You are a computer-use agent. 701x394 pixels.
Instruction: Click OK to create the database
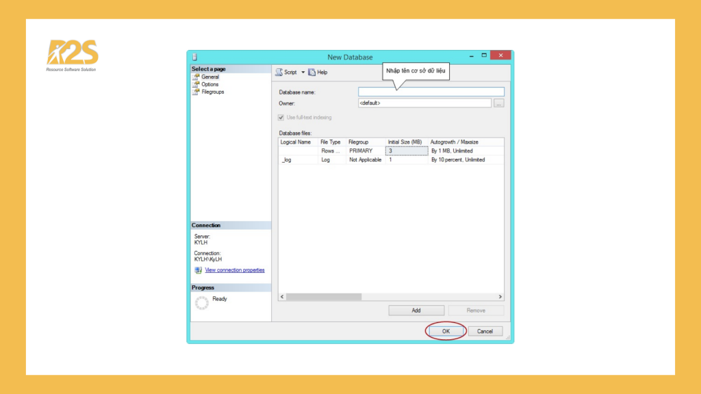point(446,330)
